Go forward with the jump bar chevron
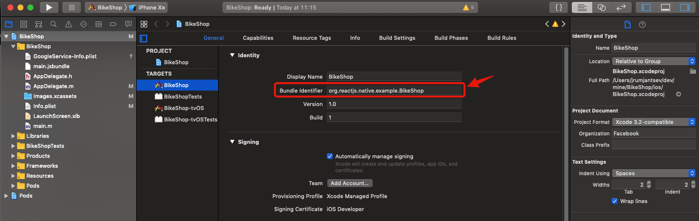This screenshot has height=221, width=699. click(167, 24)
